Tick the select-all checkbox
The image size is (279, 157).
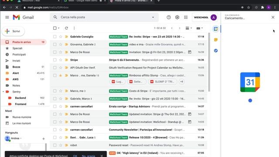[55, 28]
